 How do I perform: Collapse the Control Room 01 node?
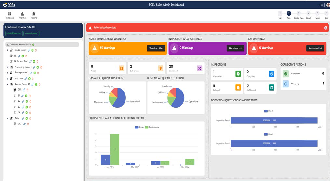pos(7,84)
